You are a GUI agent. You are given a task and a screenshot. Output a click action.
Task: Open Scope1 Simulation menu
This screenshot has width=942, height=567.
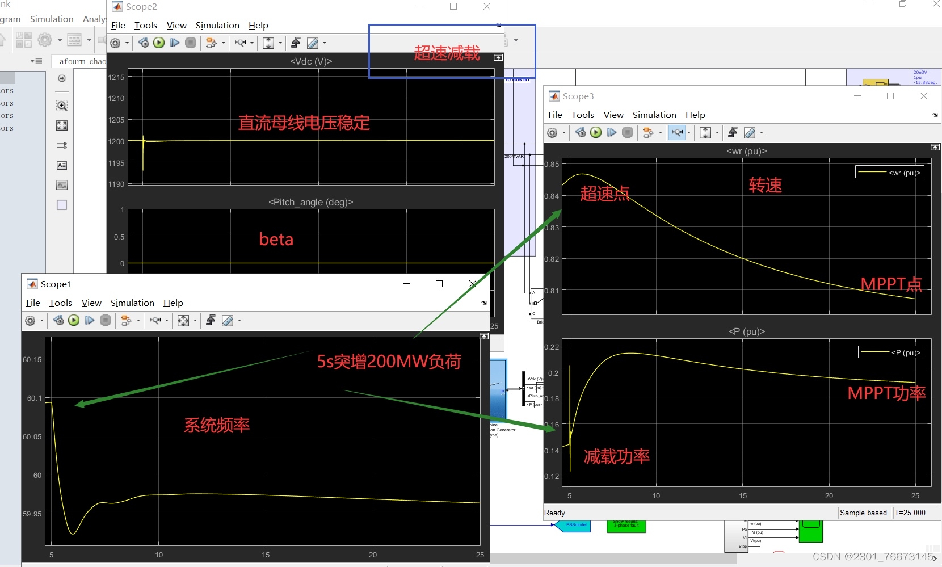132,303
